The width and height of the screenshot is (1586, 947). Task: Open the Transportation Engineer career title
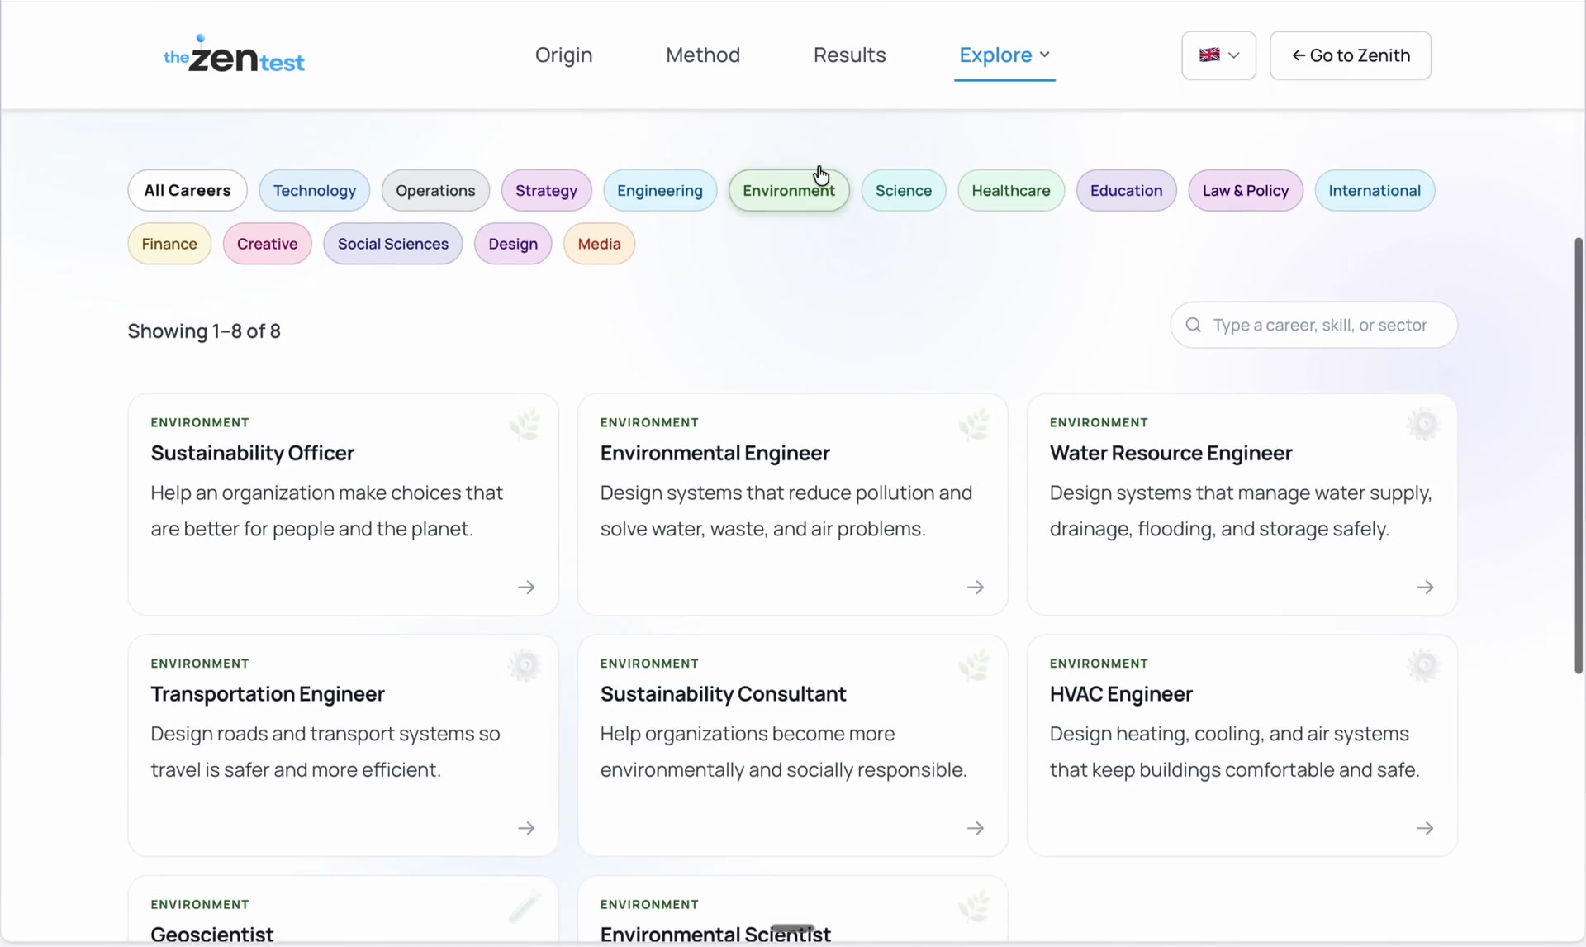(268, 693)
